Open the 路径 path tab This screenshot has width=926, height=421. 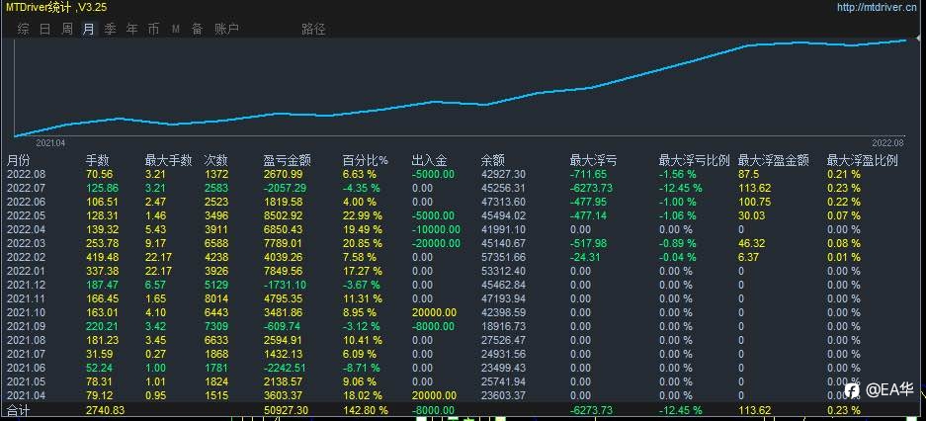313,29
